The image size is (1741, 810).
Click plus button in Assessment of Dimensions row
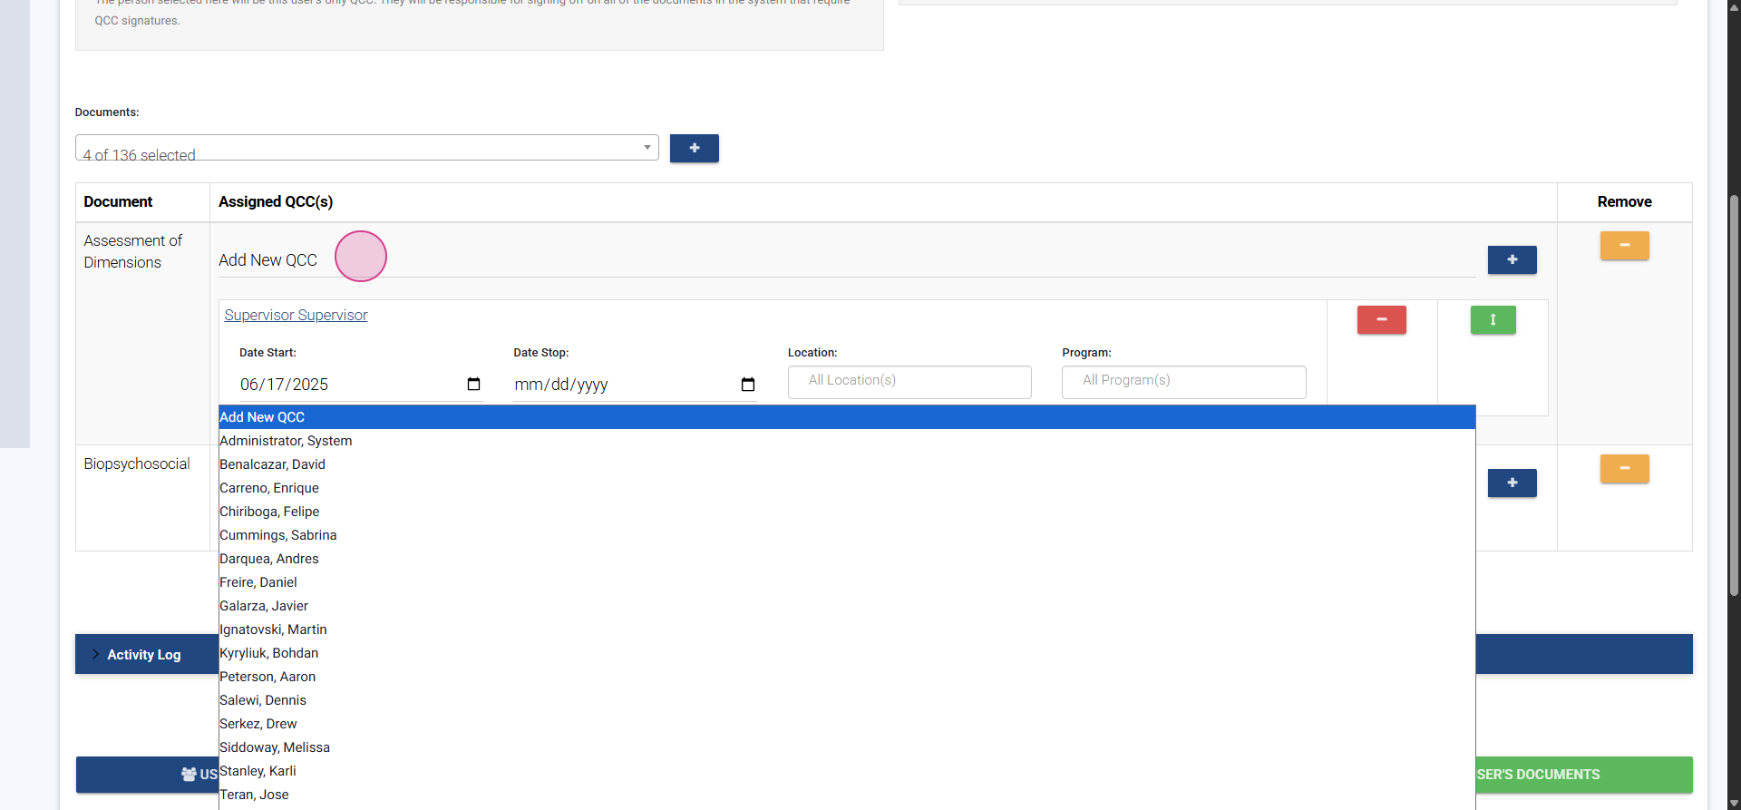[1512, 259]
